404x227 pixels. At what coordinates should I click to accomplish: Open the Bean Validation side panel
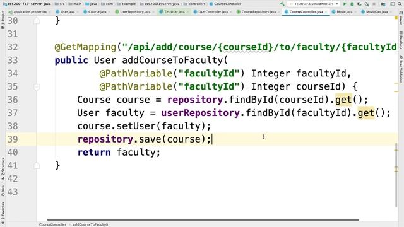[x=401, y=69]
